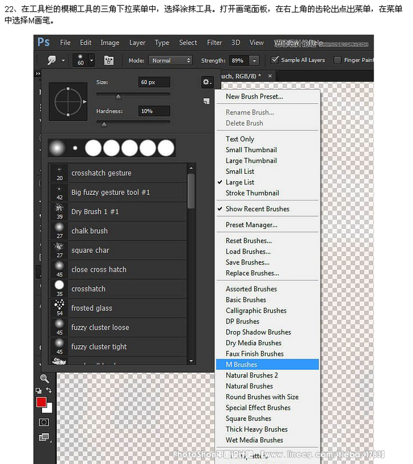This screenshot has width=413, height=464.
Task: Enable the Finger Painting checkbox
Action: (337, 60)
